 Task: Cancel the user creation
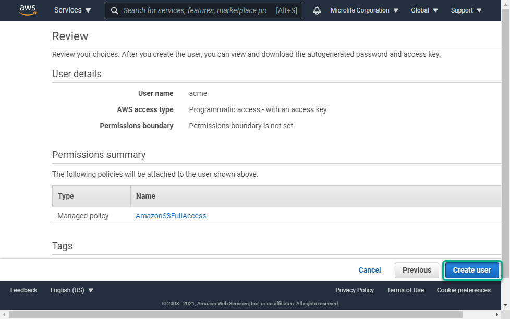370,270
